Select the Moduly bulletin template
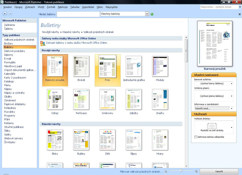242x175 pixels. click(x=160, y=69)
